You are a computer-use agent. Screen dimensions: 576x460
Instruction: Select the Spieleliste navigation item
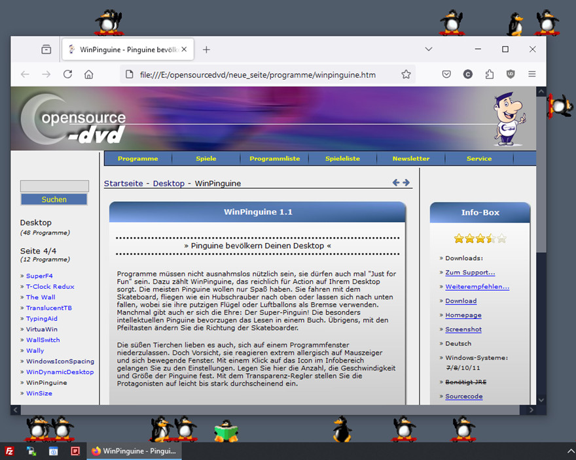(x=342, y=159)
